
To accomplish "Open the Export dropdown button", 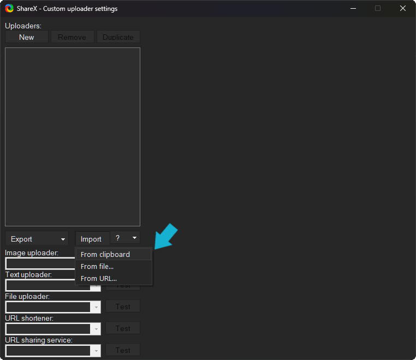I will [37, 238].
